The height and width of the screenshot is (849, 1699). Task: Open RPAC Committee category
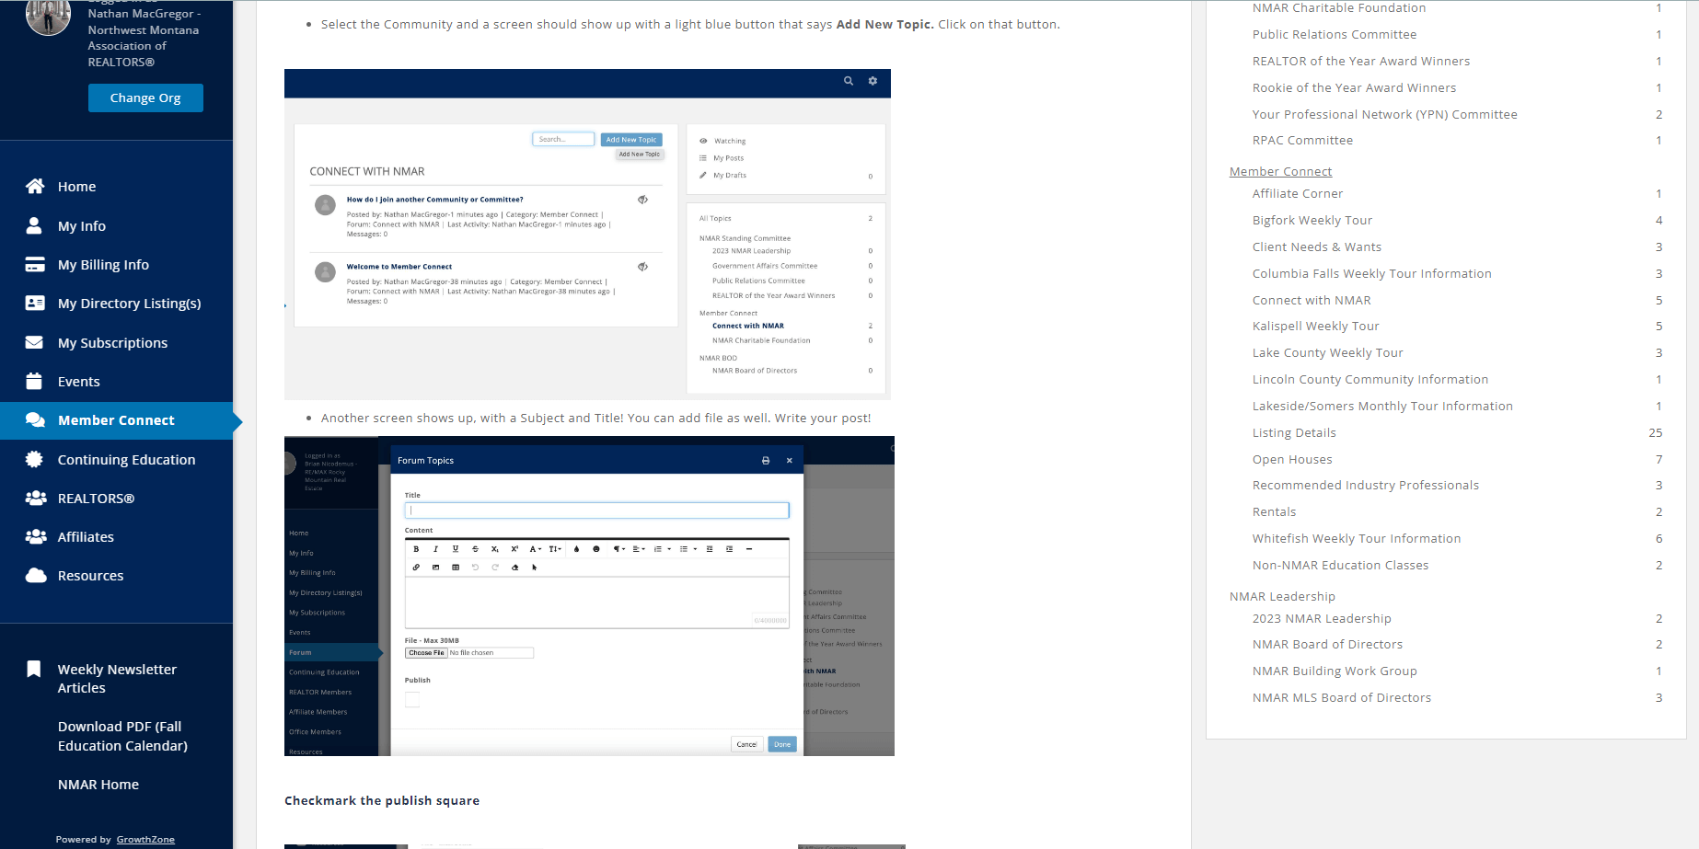pyautogui.click(x=1302, y=140)
